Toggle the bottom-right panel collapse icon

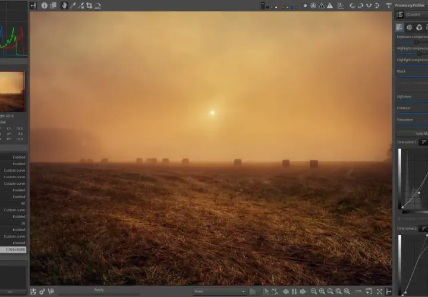point(388,291)
